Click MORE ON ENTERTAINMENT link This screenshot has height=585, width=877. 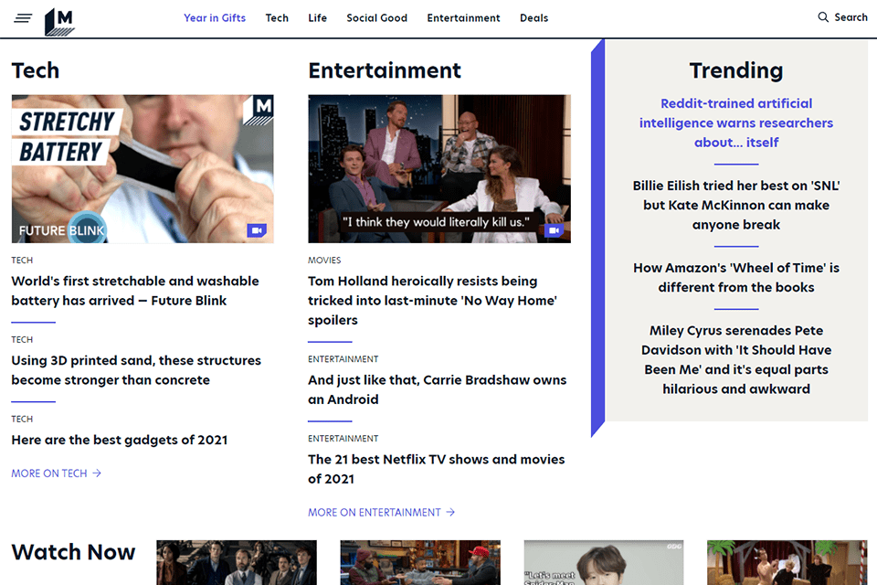tap(375, 513)
